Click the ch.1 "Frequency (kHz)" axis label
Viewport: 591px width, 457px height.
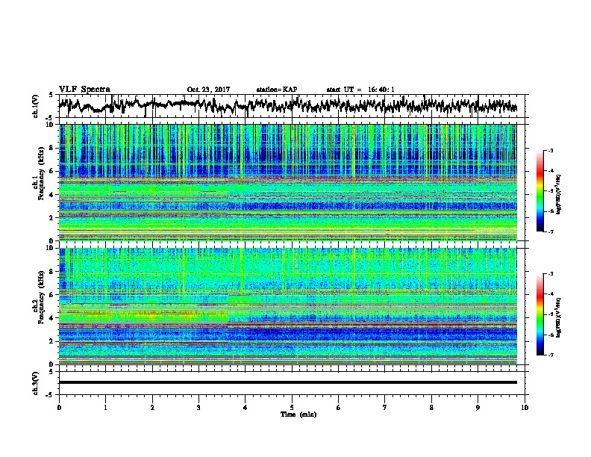tap(41, 173)
